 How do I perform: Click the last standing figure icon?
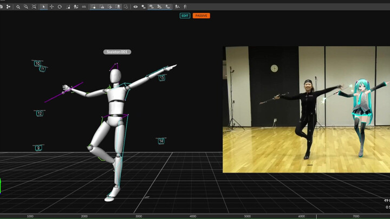[185, 6]
